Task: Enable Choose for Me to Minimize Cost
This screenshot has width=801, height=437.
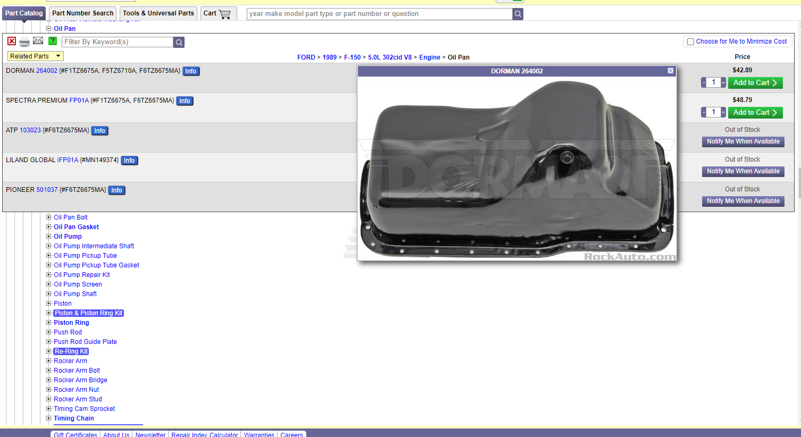Action: (x=690, y=41)
